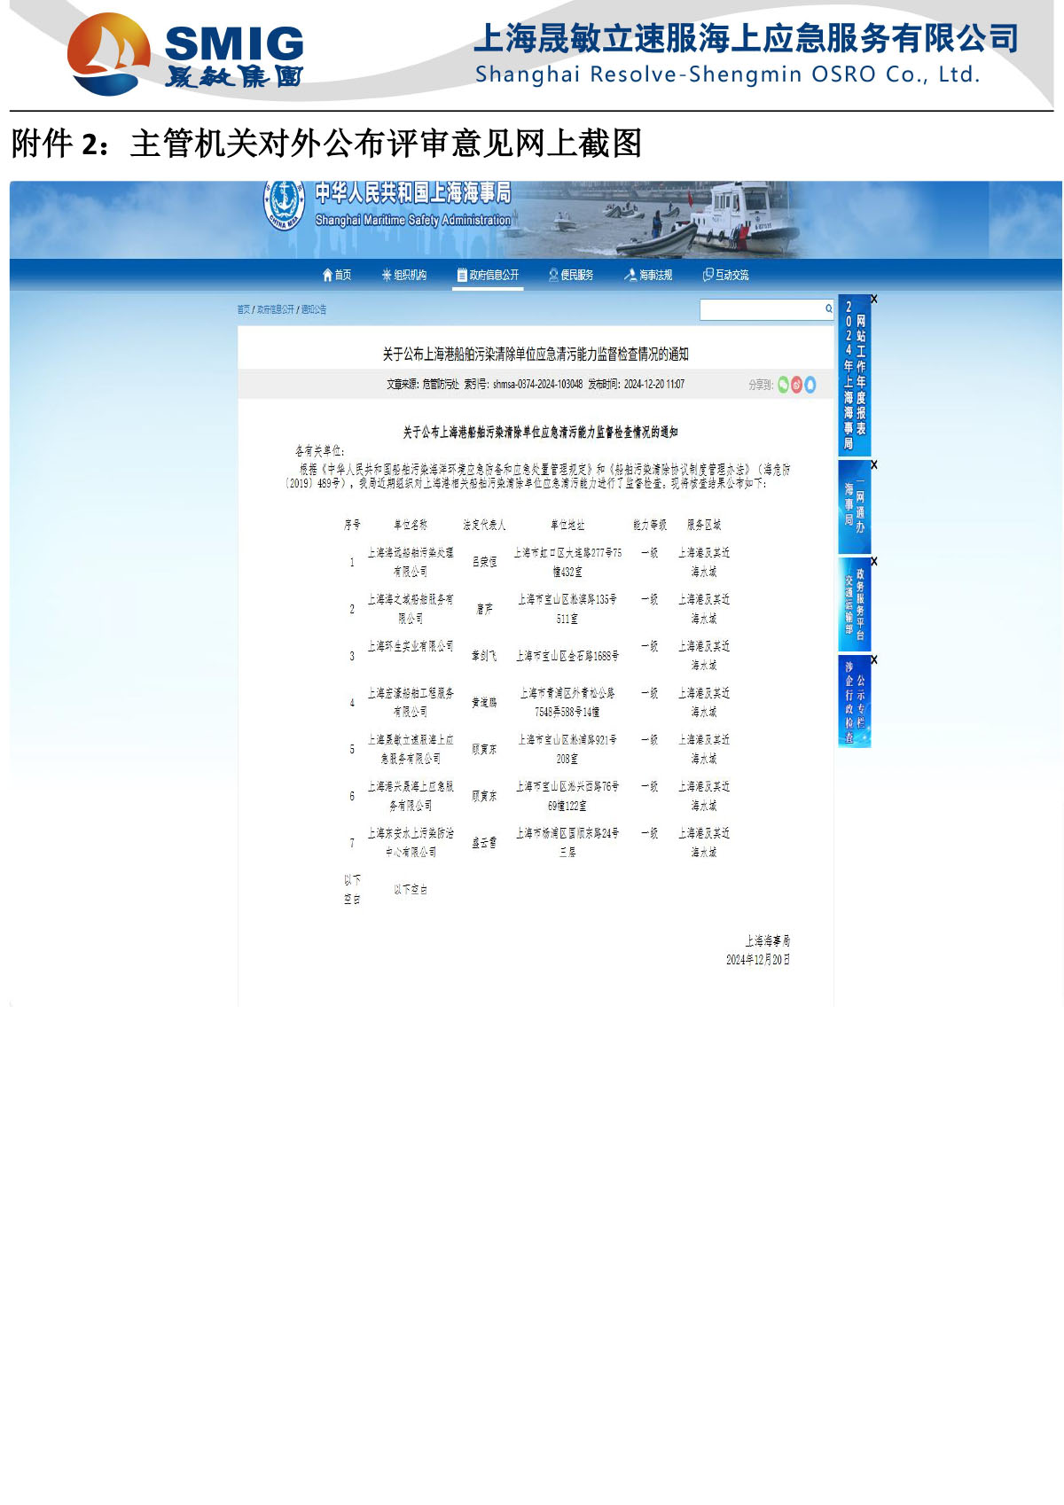1064x1505 pixels.
Task: Close the 公示专栏 side banner
Action: click(873, 660)
